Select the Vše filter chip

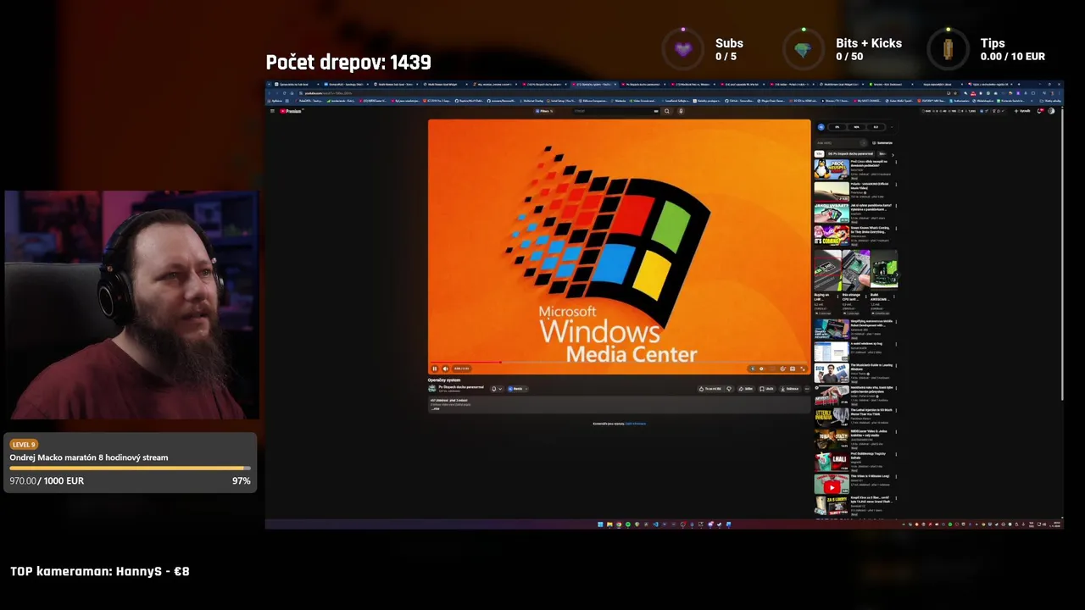[819, 153]
